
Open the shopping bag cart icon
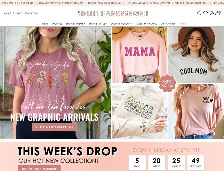click(218, 13)
